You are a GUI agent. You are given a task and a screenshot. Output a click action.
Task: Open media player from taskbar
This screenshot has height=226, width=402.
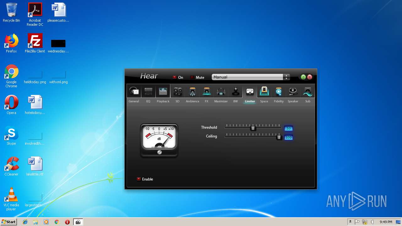(46, 222)
